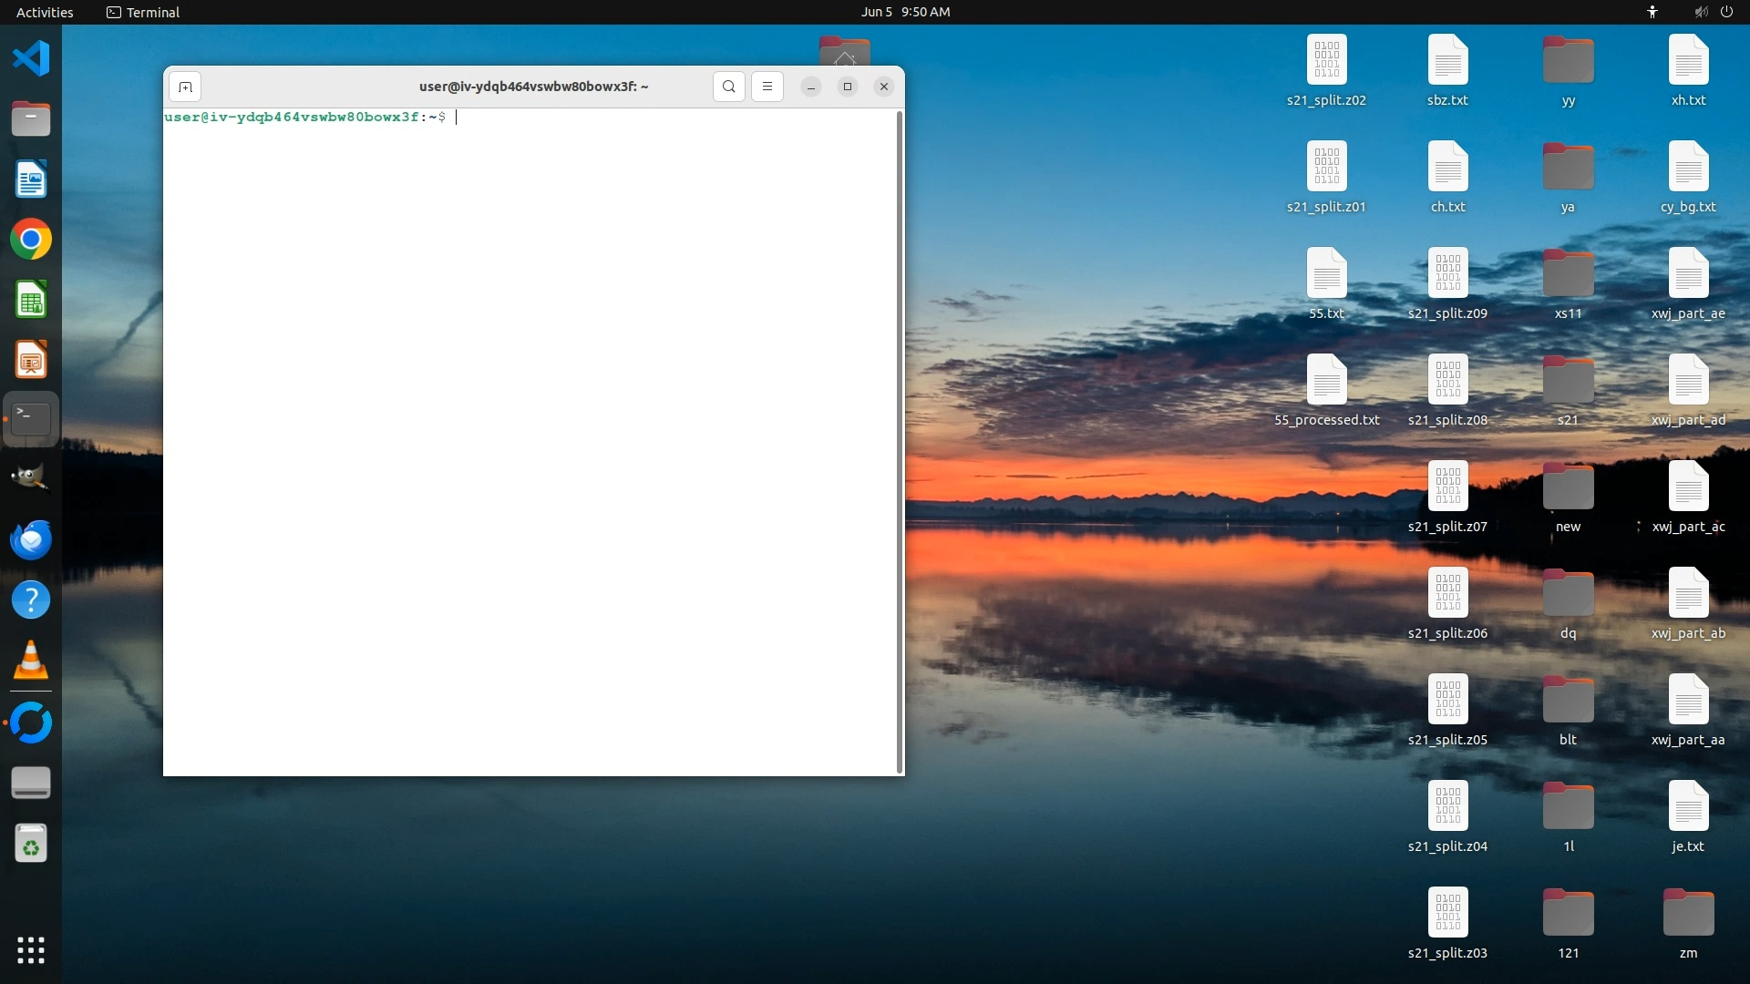Open the clock and calendar panel
The image size is (1750, 984).
pos(905,12)
